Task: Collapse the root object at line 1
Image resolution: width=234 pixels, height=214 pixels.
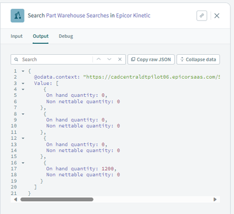Action: tap(23, 71)
